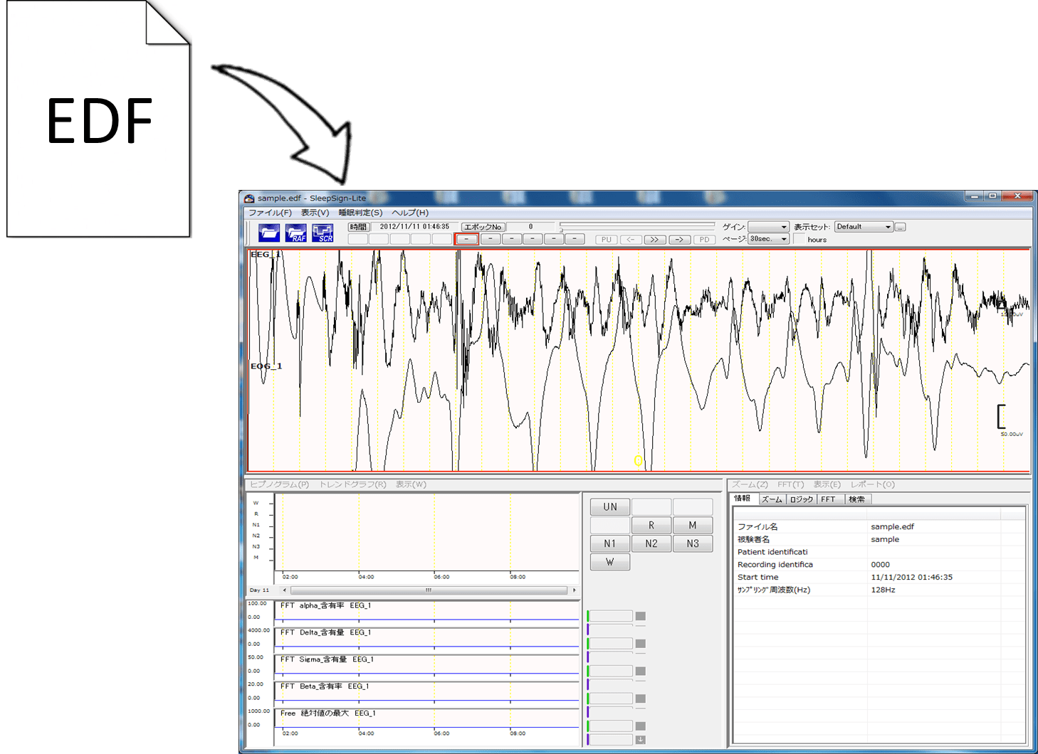This screenshot has height=754, width=1038.
Task: Expand the 表示セット Default dropdown
Action: point(864,227)
